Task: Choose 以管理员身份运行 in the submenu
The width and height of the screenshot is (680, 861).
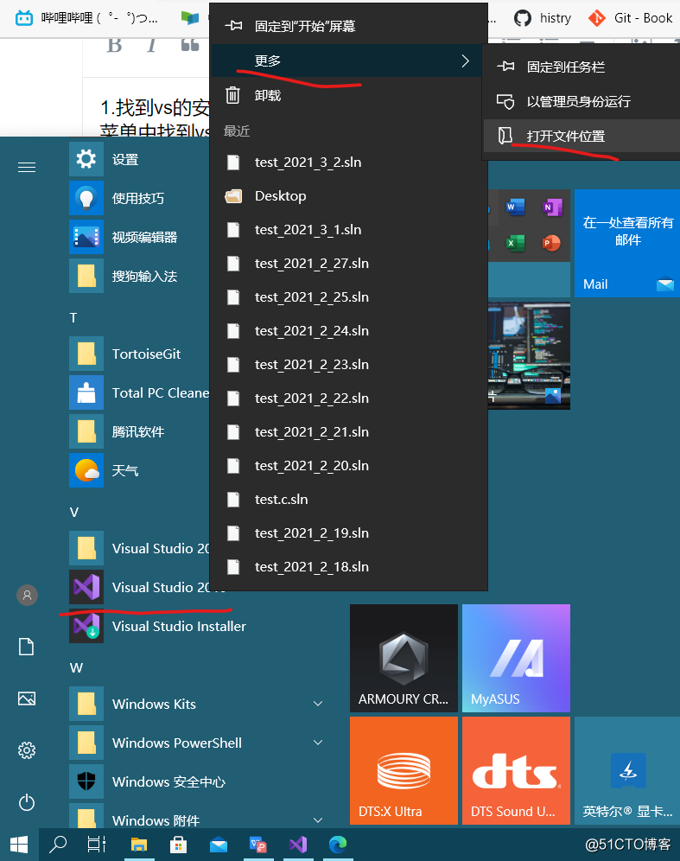Action: point(581,102)
